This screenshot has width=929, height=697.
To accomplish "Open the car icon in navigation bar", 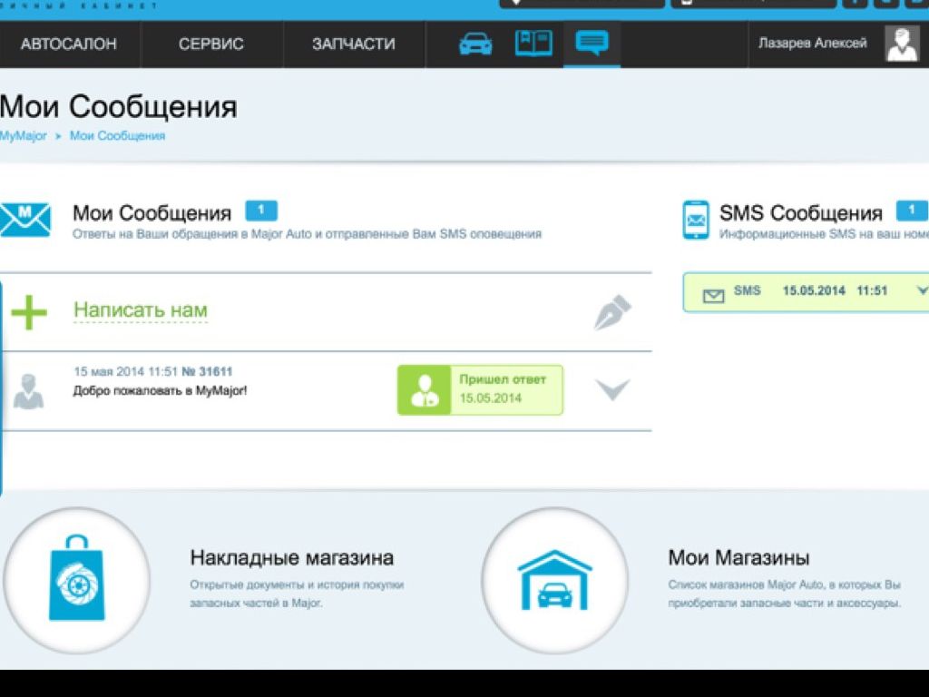I will 475,44.
